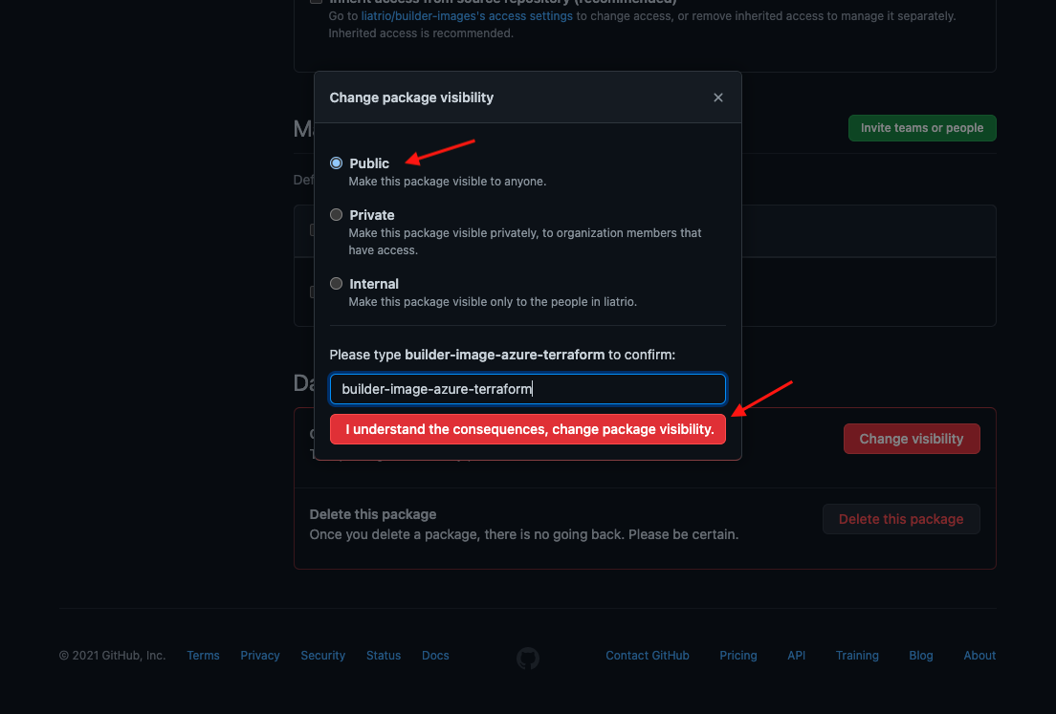Screen dimensions: 1056x714
Task: Select the Internal visibility radio button
Action: click(x=336, y=283)
